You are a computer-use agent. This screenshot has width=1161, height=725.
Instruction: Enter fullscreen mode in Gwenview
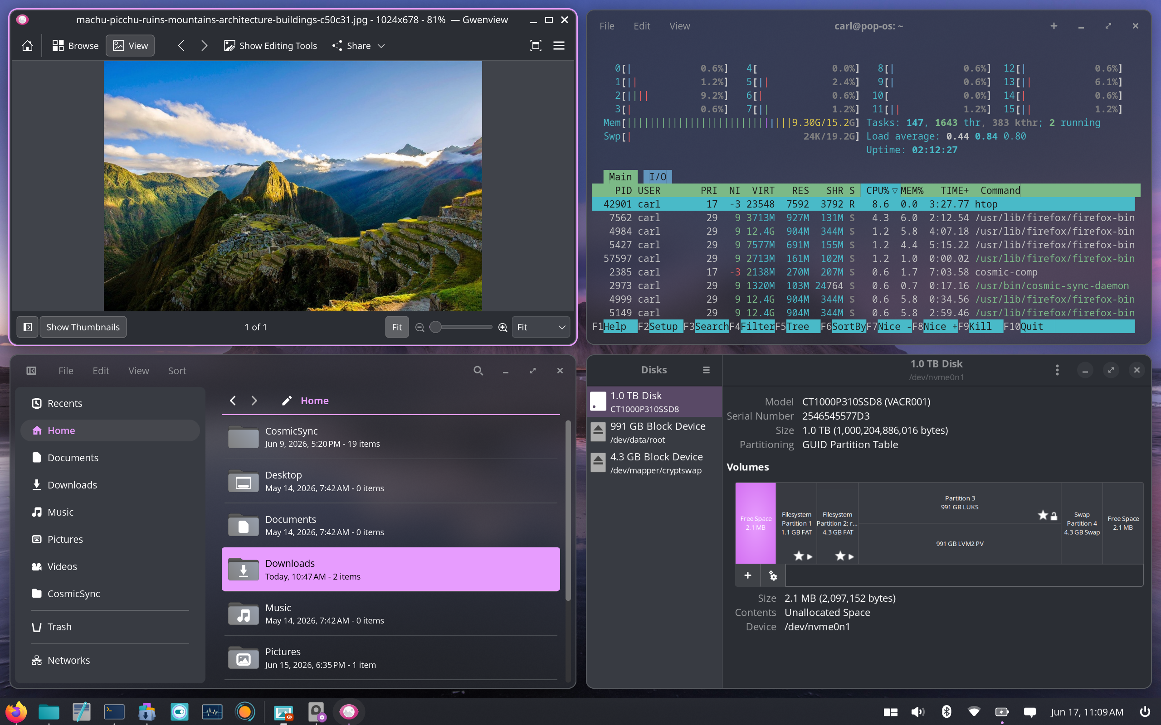point(536,46)
